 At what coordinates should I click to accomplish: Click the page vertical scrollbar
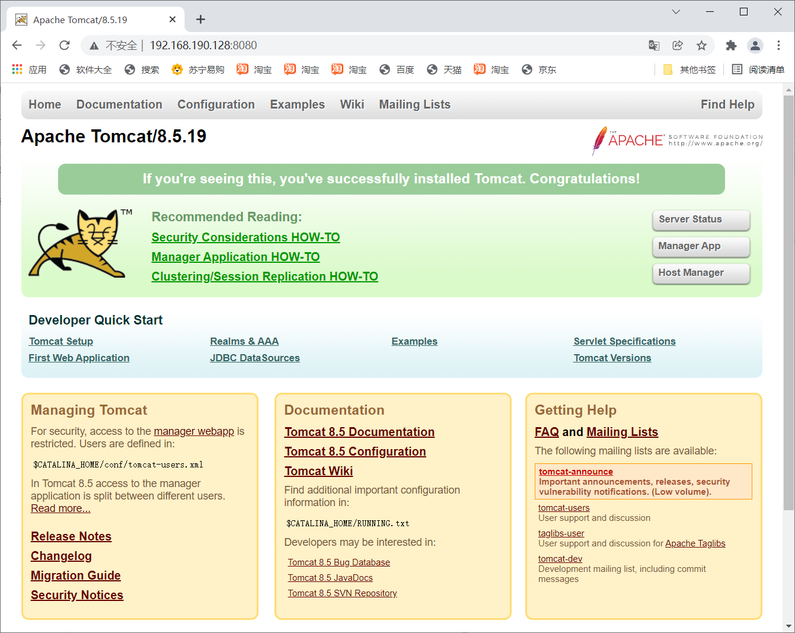coord(788,302)
